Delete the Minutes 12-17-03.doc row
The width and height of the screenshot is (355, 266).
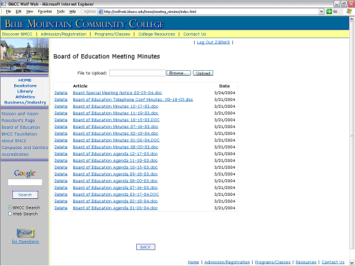point(61,107)
